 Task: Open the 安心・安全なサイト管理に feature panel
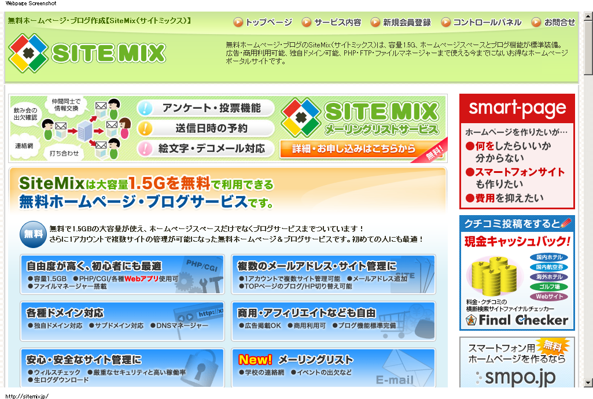click(x=122, y=368)
